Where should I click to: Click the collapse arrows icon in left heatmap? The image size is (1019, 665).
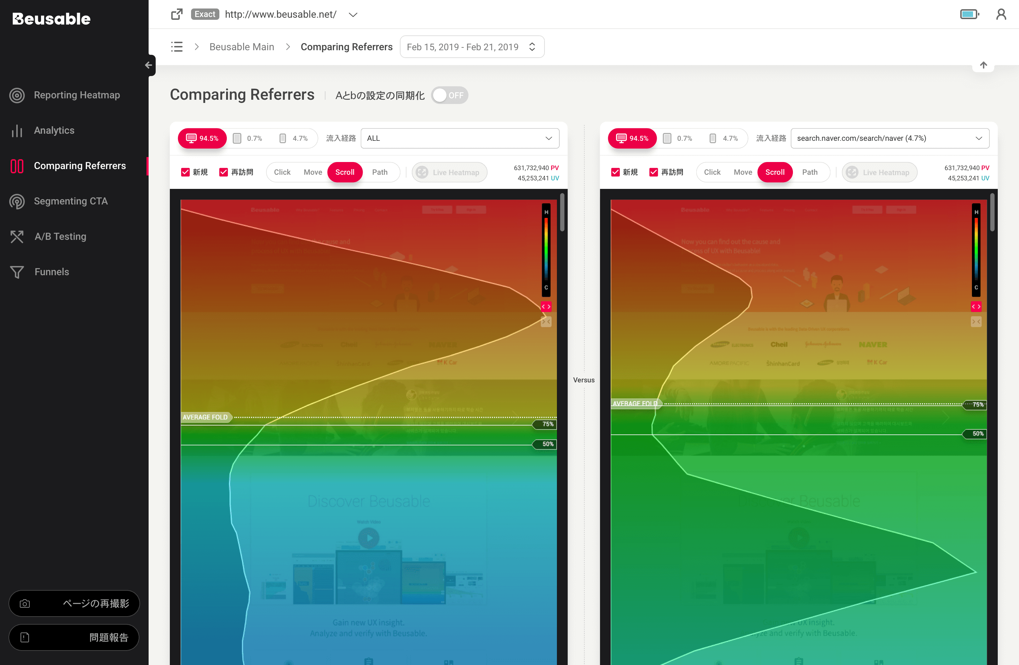point(546,322)
